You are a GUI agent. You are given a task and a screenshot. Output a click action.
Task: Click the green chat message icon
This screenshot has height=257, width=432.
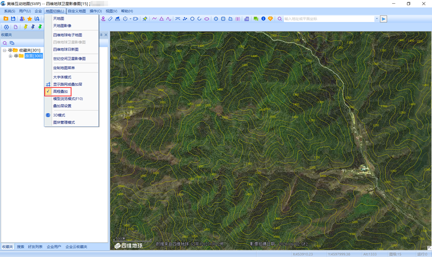[x=256, y=19]
